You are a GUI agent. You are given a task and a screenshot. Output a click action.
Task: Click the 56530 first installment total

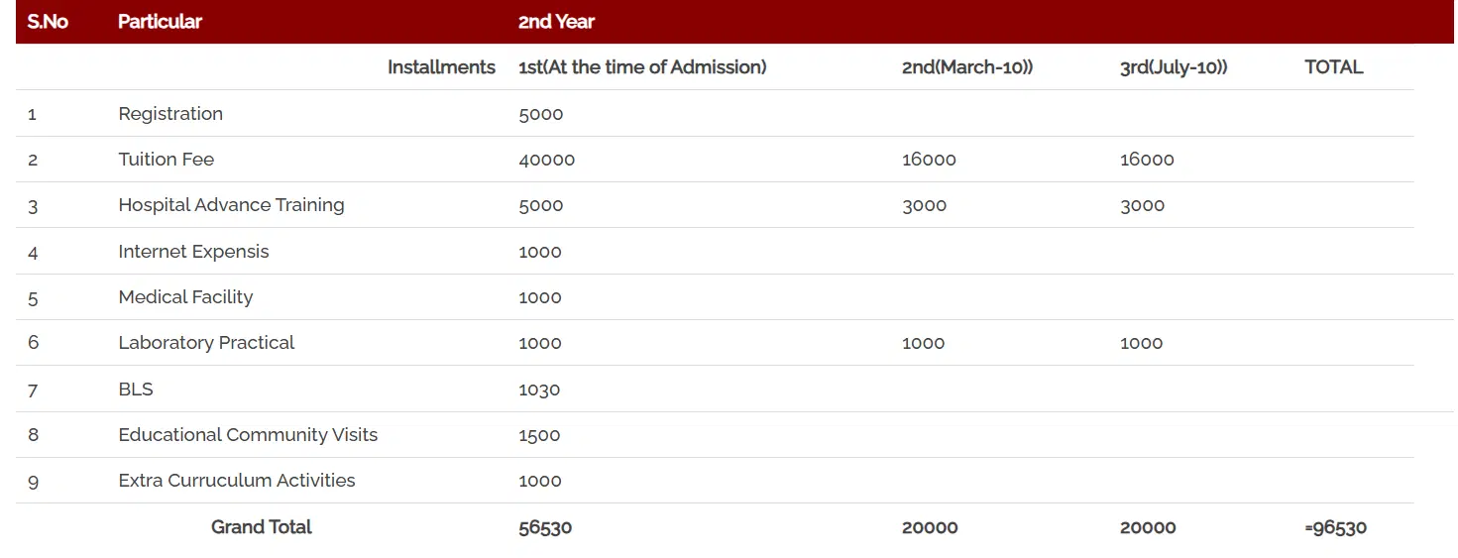(545, 527)
